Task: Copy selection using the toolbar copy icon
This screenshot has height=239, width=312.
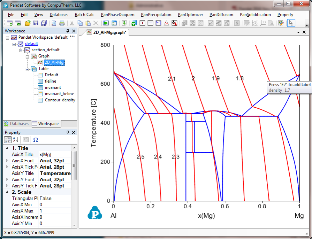Action: pyautogui.click(x=80, y=23)
